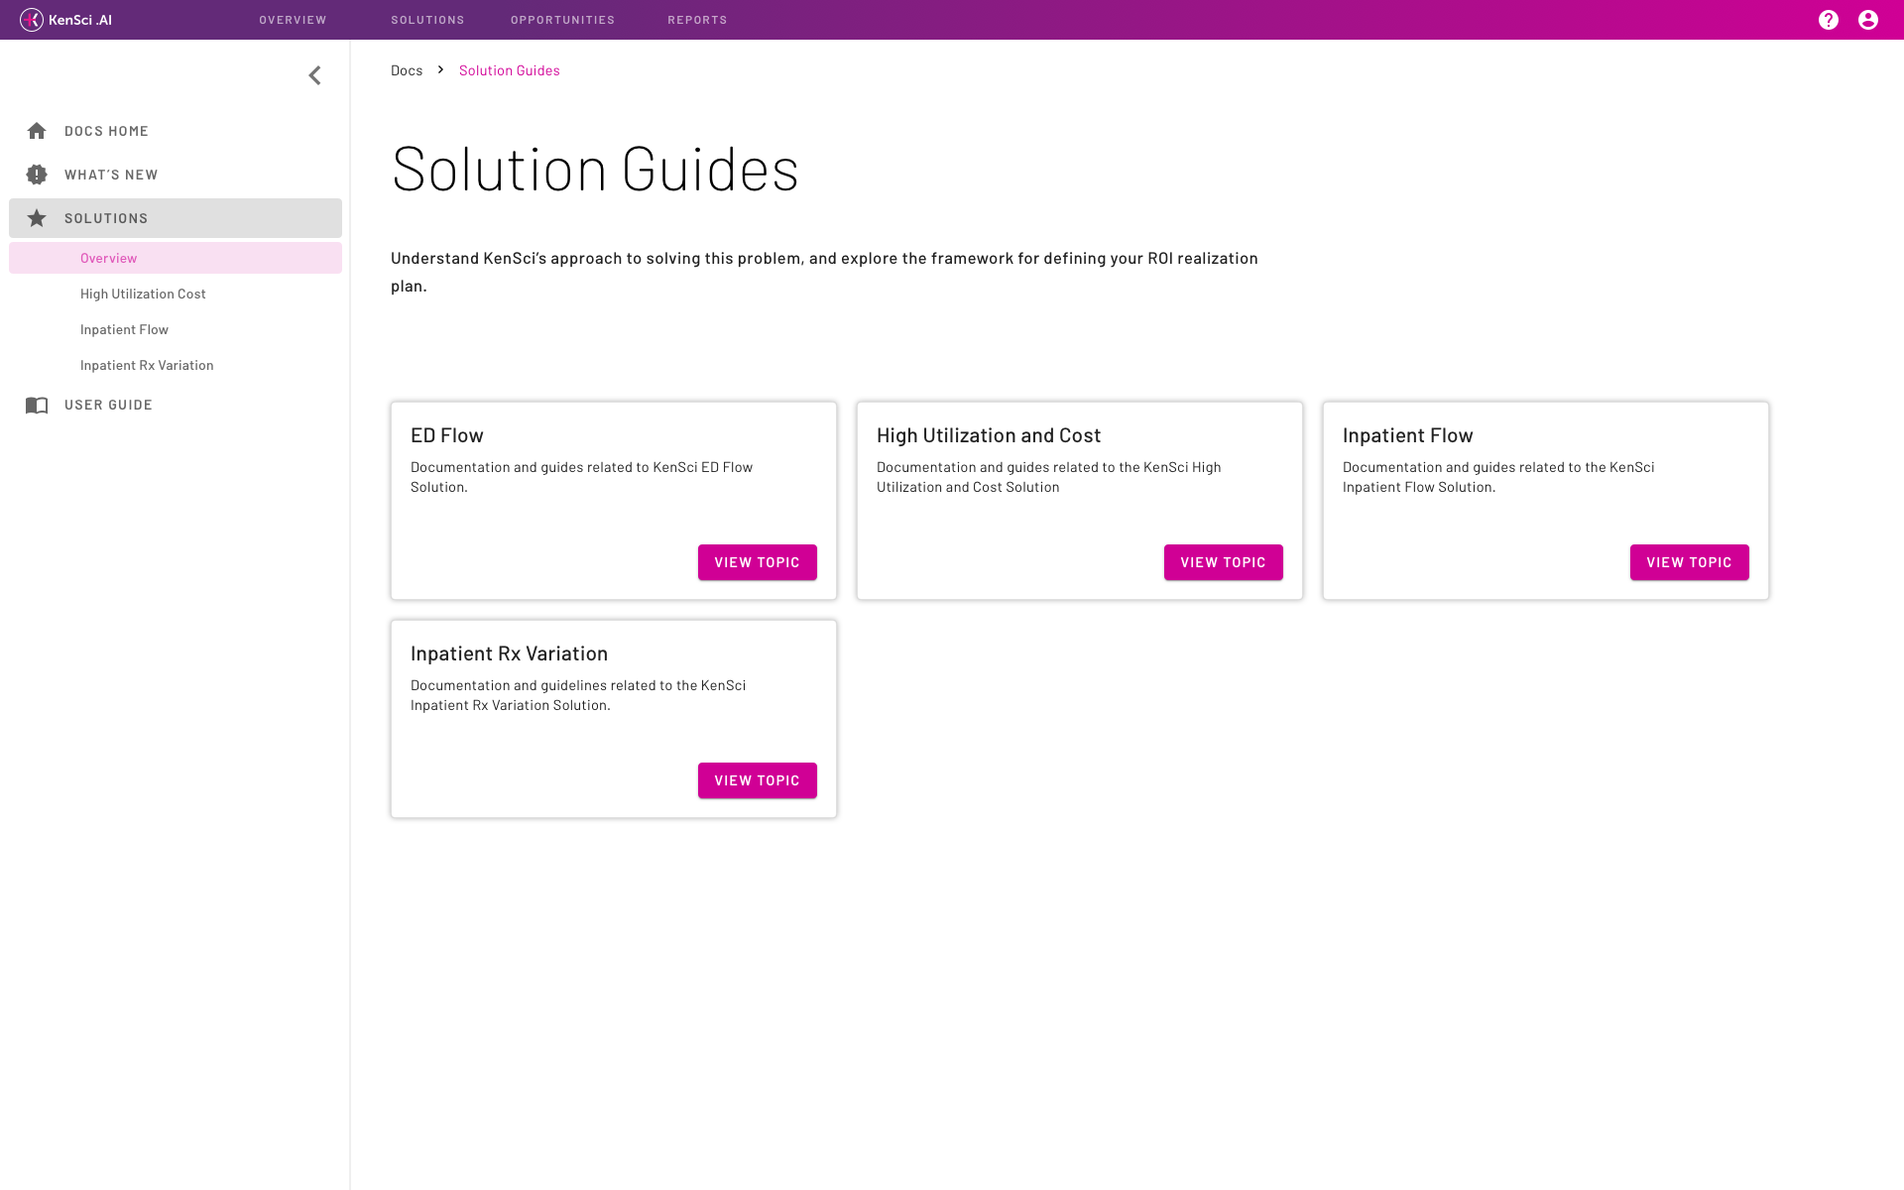The image size is (1904, 1190).
Task: Open the Overview tab in top navigation
Action: coord(293,20)
